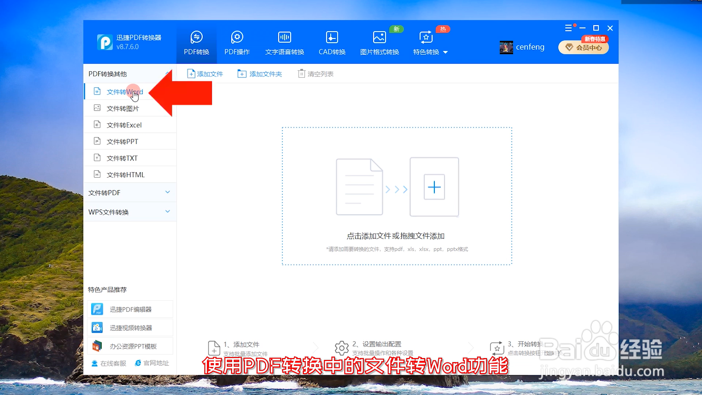Open cenfeng account name
The image size is (702, 395).
point(530,47)
